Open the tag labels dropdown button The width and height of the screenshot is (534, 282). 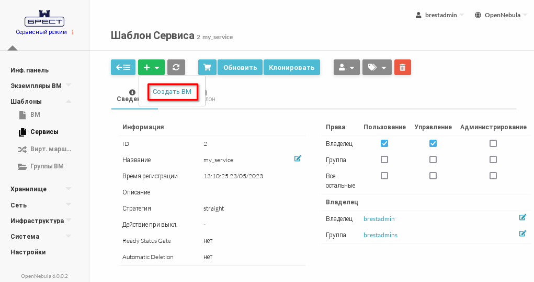click(377, 67)
